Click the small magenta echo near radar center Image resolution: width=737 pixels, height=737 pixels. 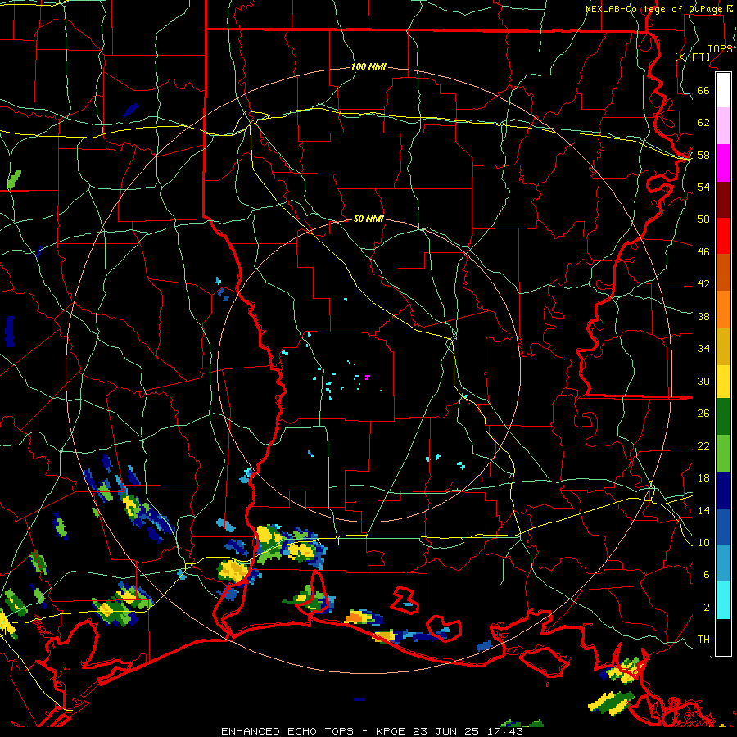(367, 377)
